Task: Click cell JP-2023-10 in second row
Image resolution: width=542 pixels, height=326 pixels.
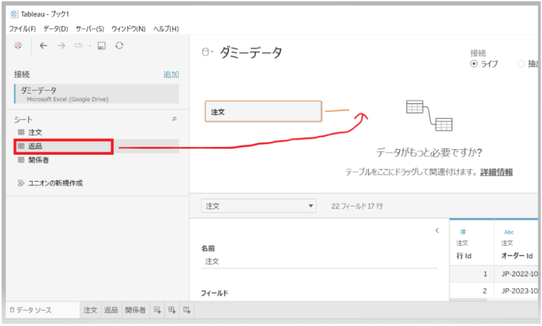Action: 519,291
